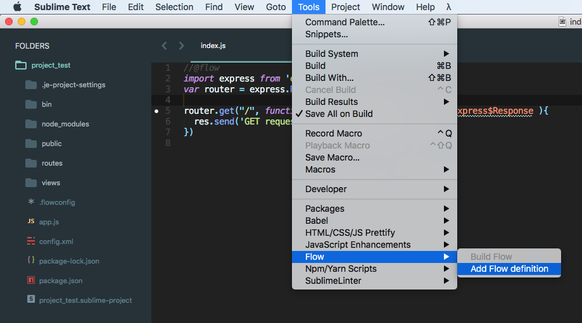
Task: Close the open Tools menu
Action: 308,7
